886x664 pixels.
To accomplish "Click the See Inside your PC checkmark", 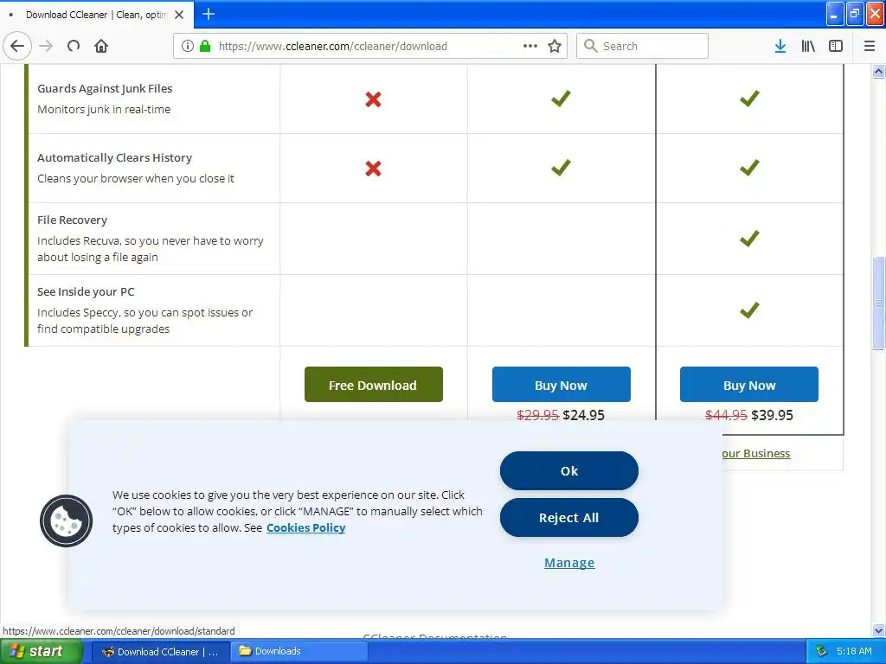I will 749,310.
